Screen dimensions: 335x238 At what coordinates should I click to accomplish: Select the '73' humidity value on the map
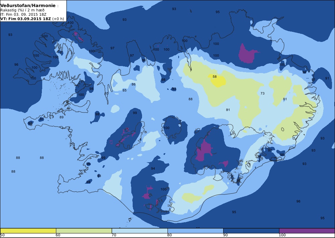(263, 93)
